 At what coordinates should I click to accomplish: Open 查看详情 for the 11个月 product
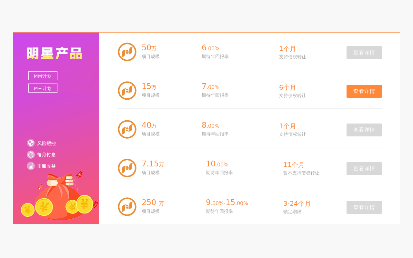(x=364, y=169)
